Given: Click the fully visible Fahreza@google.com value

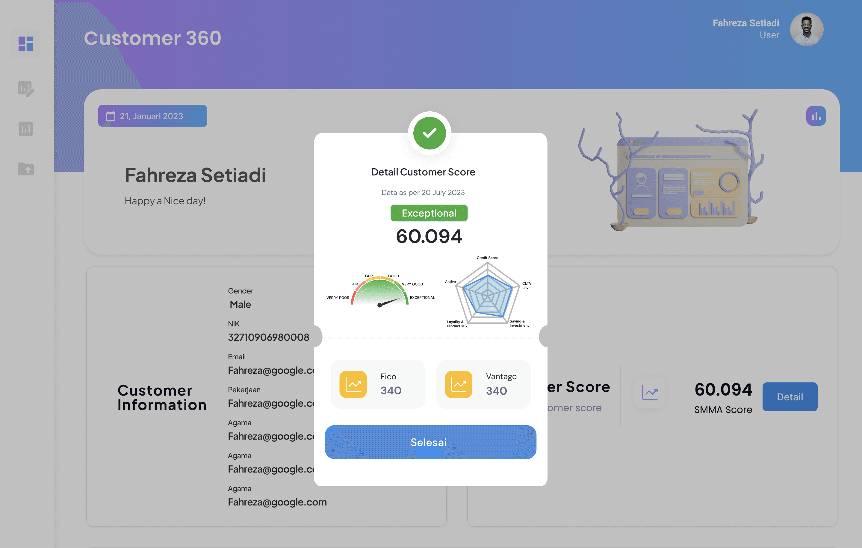Looking at the screenshot, I should tap(277, 502).
